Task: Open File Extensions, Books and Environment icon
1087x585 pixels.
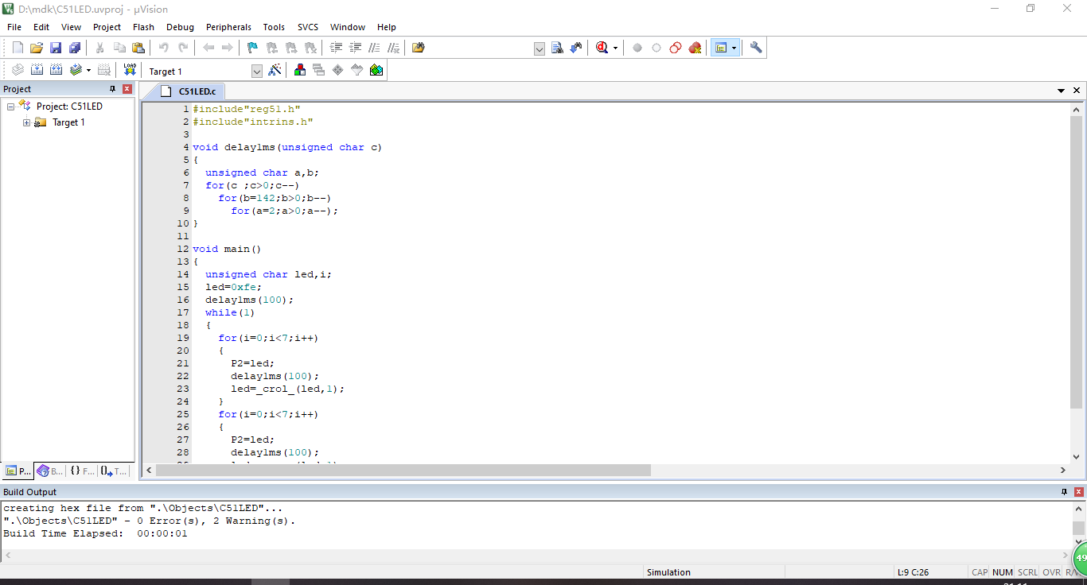Action: (x=300, y=70)
